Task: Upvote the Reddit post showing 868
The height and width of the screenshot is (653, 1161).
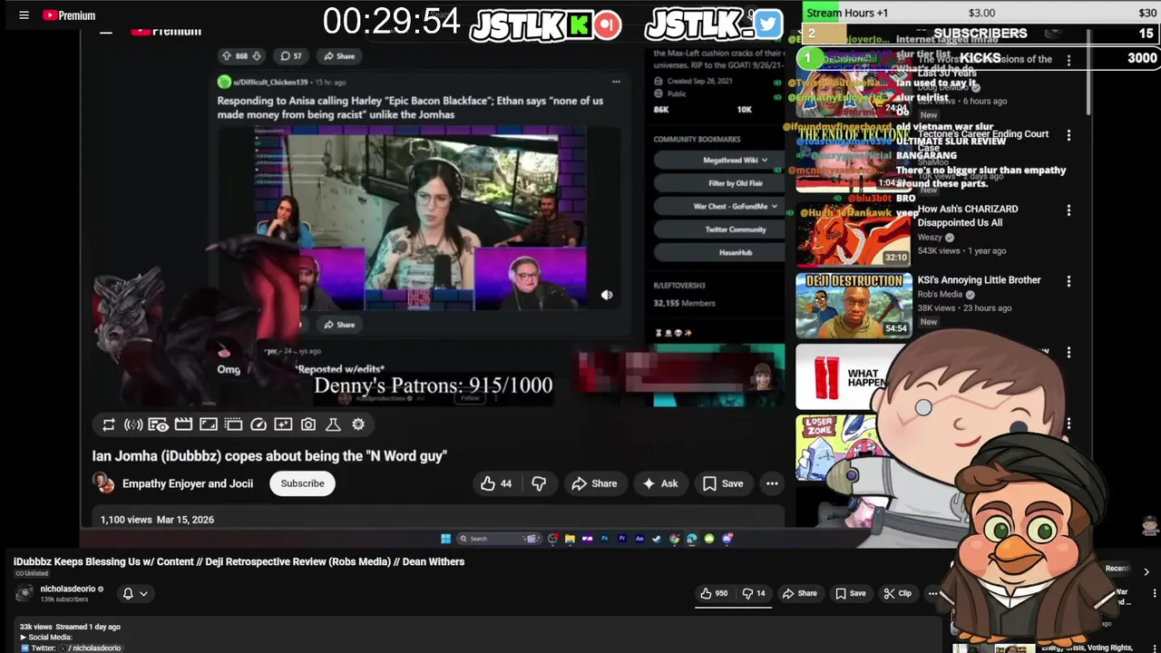Action: click(x=227, y=56)
